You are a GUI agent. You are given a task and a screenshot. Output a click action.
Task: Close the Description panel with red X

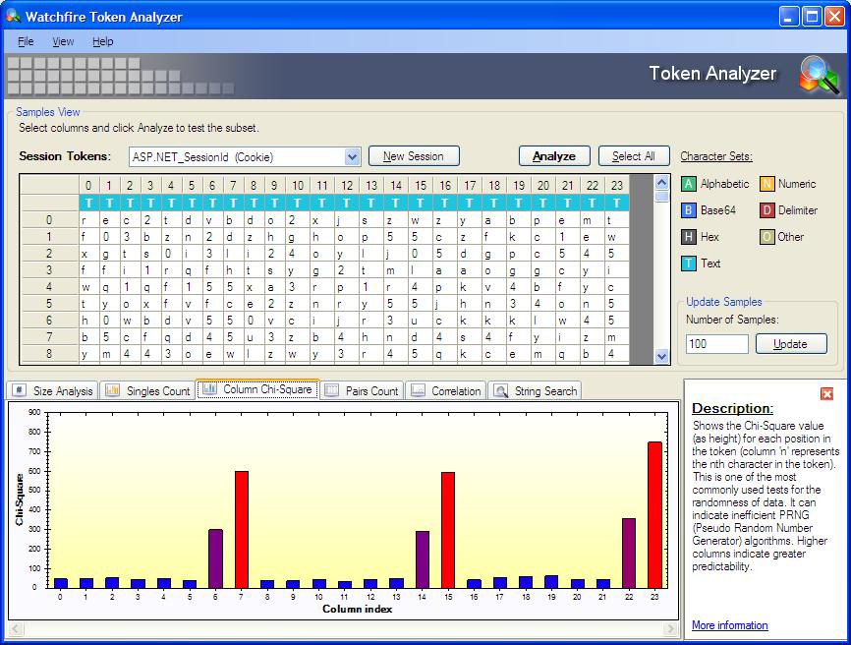pos(826,393)
